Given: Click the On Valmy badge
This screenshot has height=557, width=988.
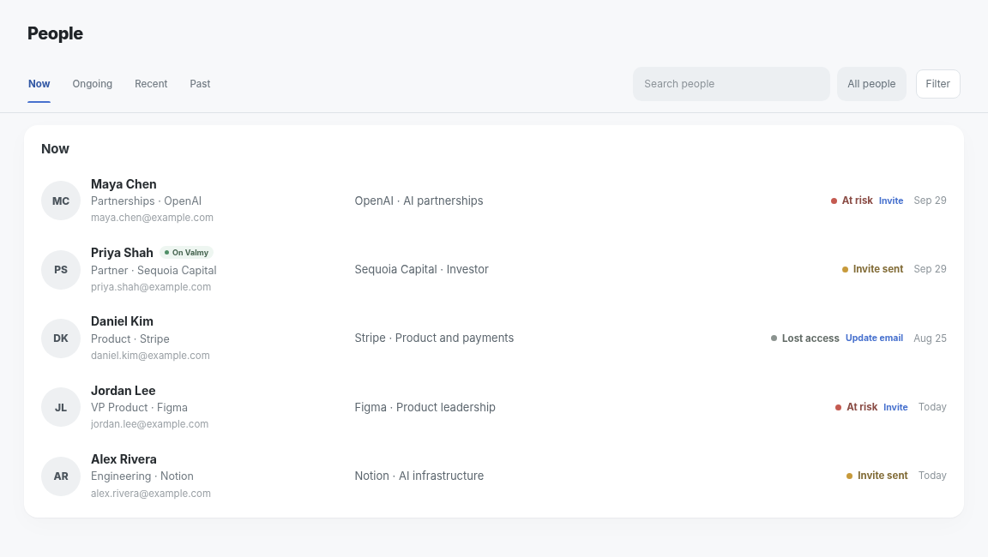Looking at the screenshot, I should pyautogui.click(x=186, y=253).
